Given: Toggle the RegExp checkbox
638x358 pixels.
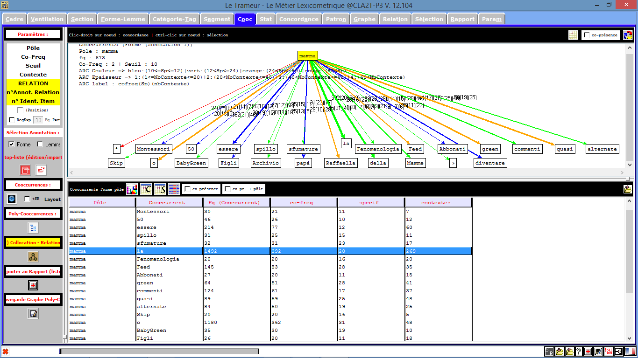Looking at the screenshot, I should [12, 120].
